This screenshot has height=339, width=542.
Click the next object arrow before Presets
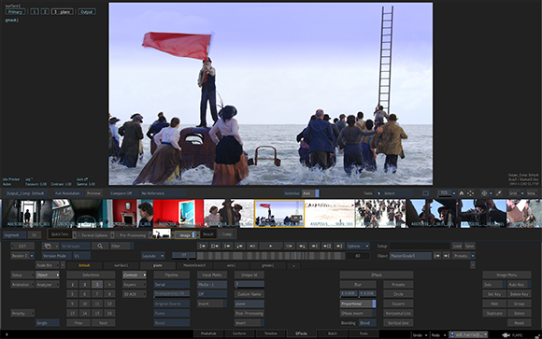coord(447,256)
